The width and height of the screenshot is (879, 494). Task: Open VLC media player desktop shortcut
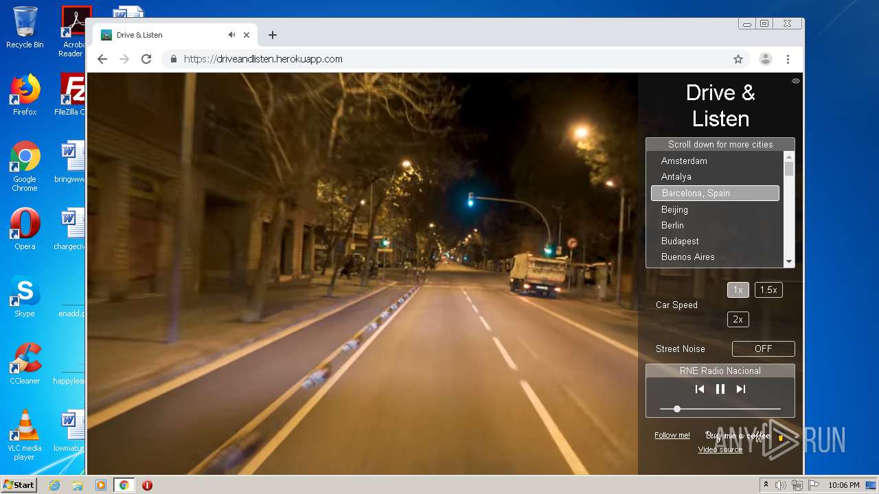point(25,435)
